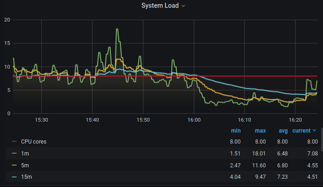Click the green 1m series color line
This screenshot has width=323, height=187.
point(14,153)
